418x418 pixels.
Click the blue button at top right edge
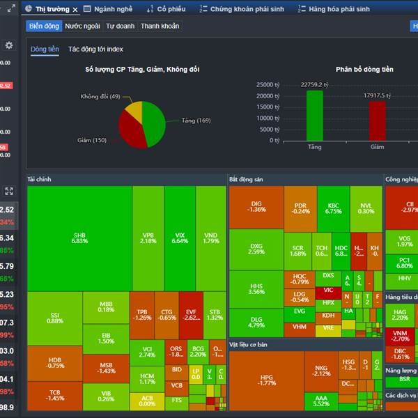coord(414,26)
